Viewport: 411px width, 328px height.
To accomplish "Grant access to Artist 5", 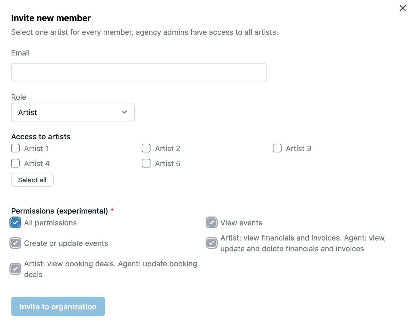I will coord(146,163).
